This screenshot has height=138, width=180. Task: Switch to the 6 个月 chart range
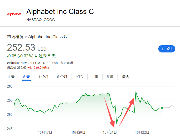(62, 77)
